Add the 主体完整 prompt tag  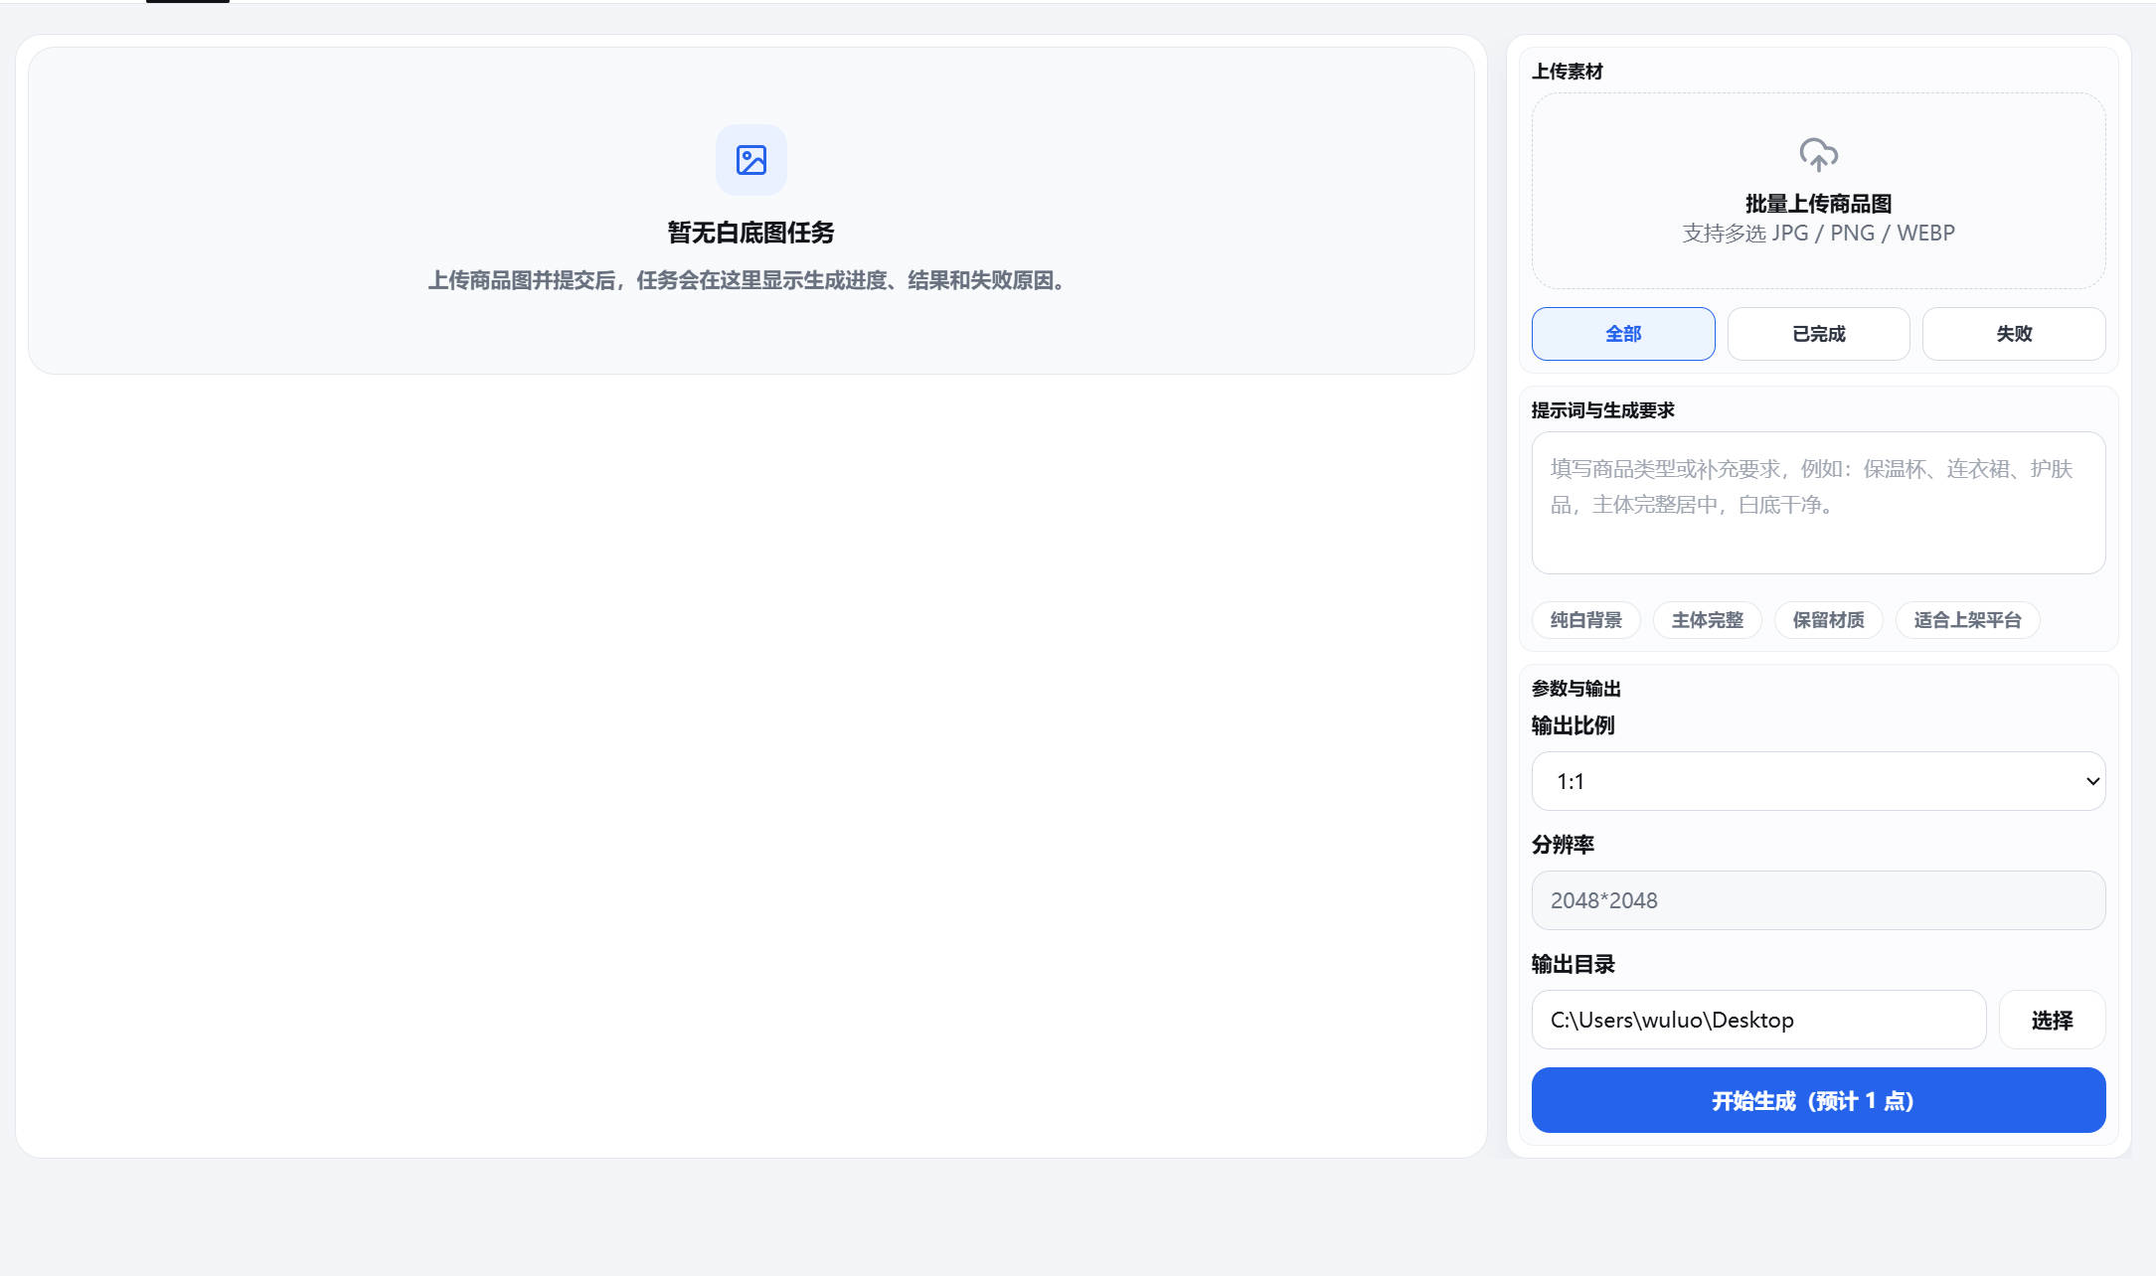pyautogui.click(x=1708, y=620)
